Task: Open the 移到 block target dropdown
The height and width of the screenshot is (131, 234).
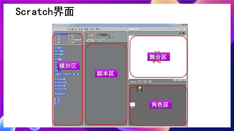Action: coord(60,71)
